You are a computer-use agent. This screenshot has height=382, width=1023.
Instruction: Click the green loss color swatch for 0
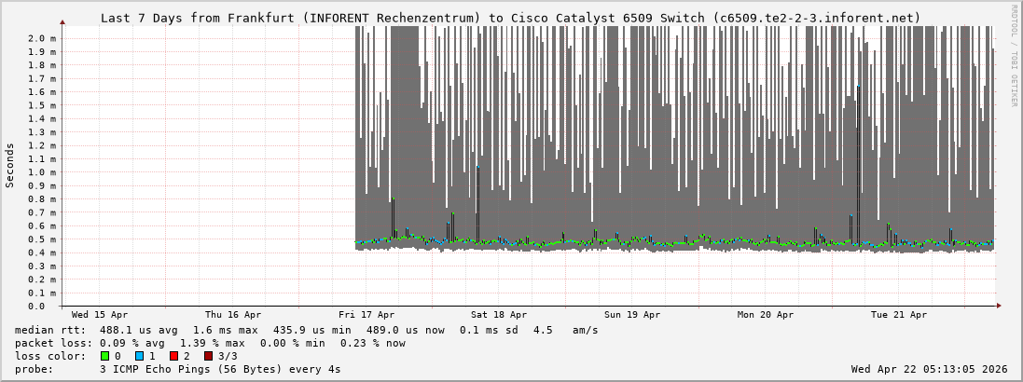[104, 356]
